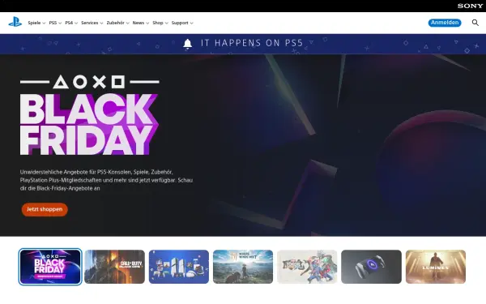486x304 pixels.
Task: Click the PlayStation logo icon
Action: click(x=15, y=22)
